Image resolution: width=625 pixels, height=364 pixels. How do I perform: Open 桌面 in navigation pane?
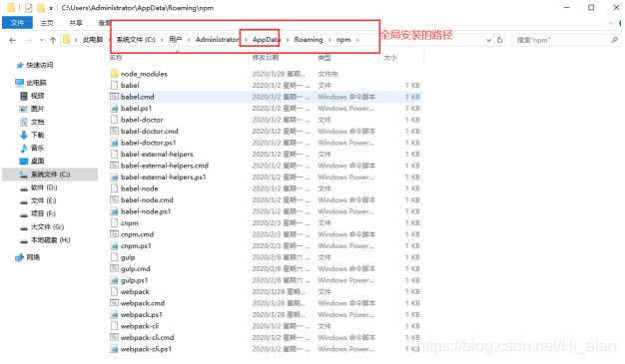32,161
